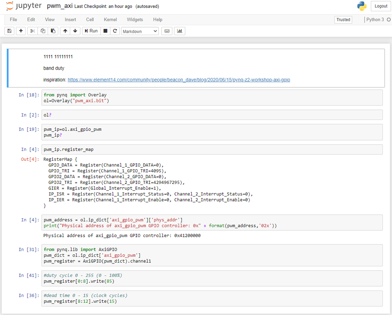Interrupt the kernel with stop icon
Screen dimensions: 392x315
tap(105, 31)
